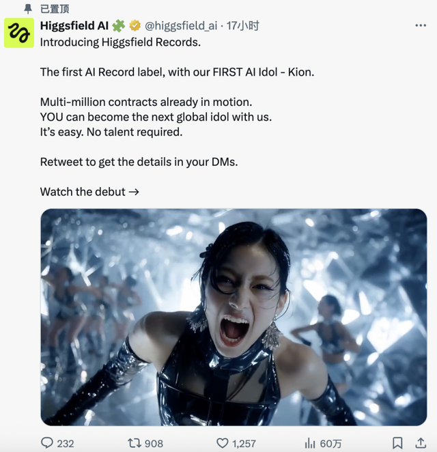This screenshot has height=452, width=437.
Task: Click the 1,257 likes count
Action: coord(244,443)
